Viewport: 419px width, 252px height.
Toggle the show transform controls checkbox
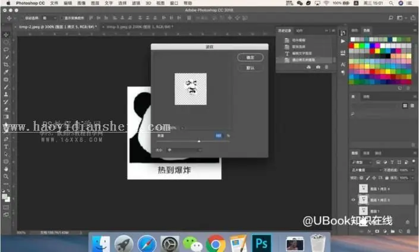tap(62, 18)
